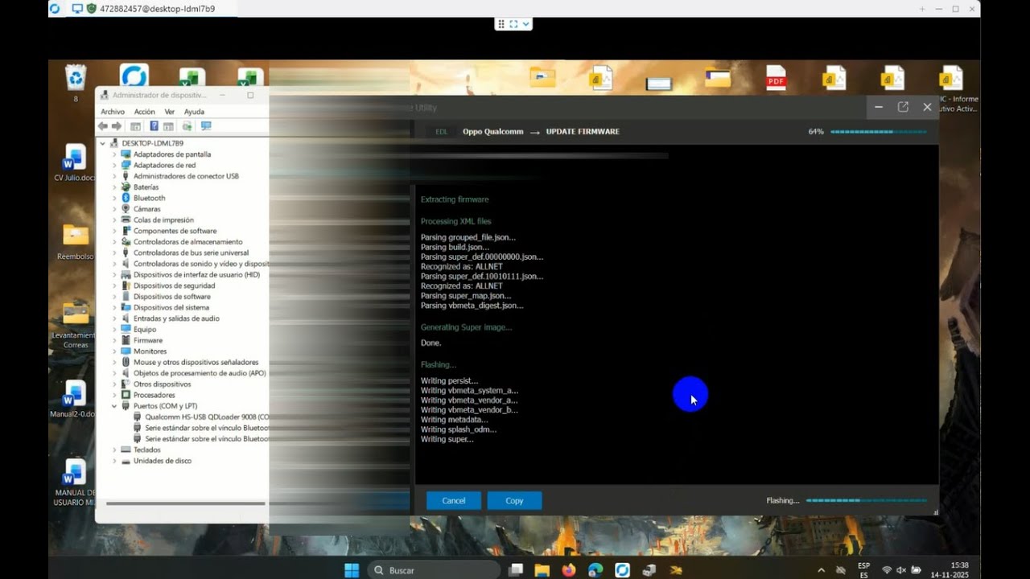Open File Explorer from the taskbar
Viewport: 1030px width, 579px height.
[542, 570]
